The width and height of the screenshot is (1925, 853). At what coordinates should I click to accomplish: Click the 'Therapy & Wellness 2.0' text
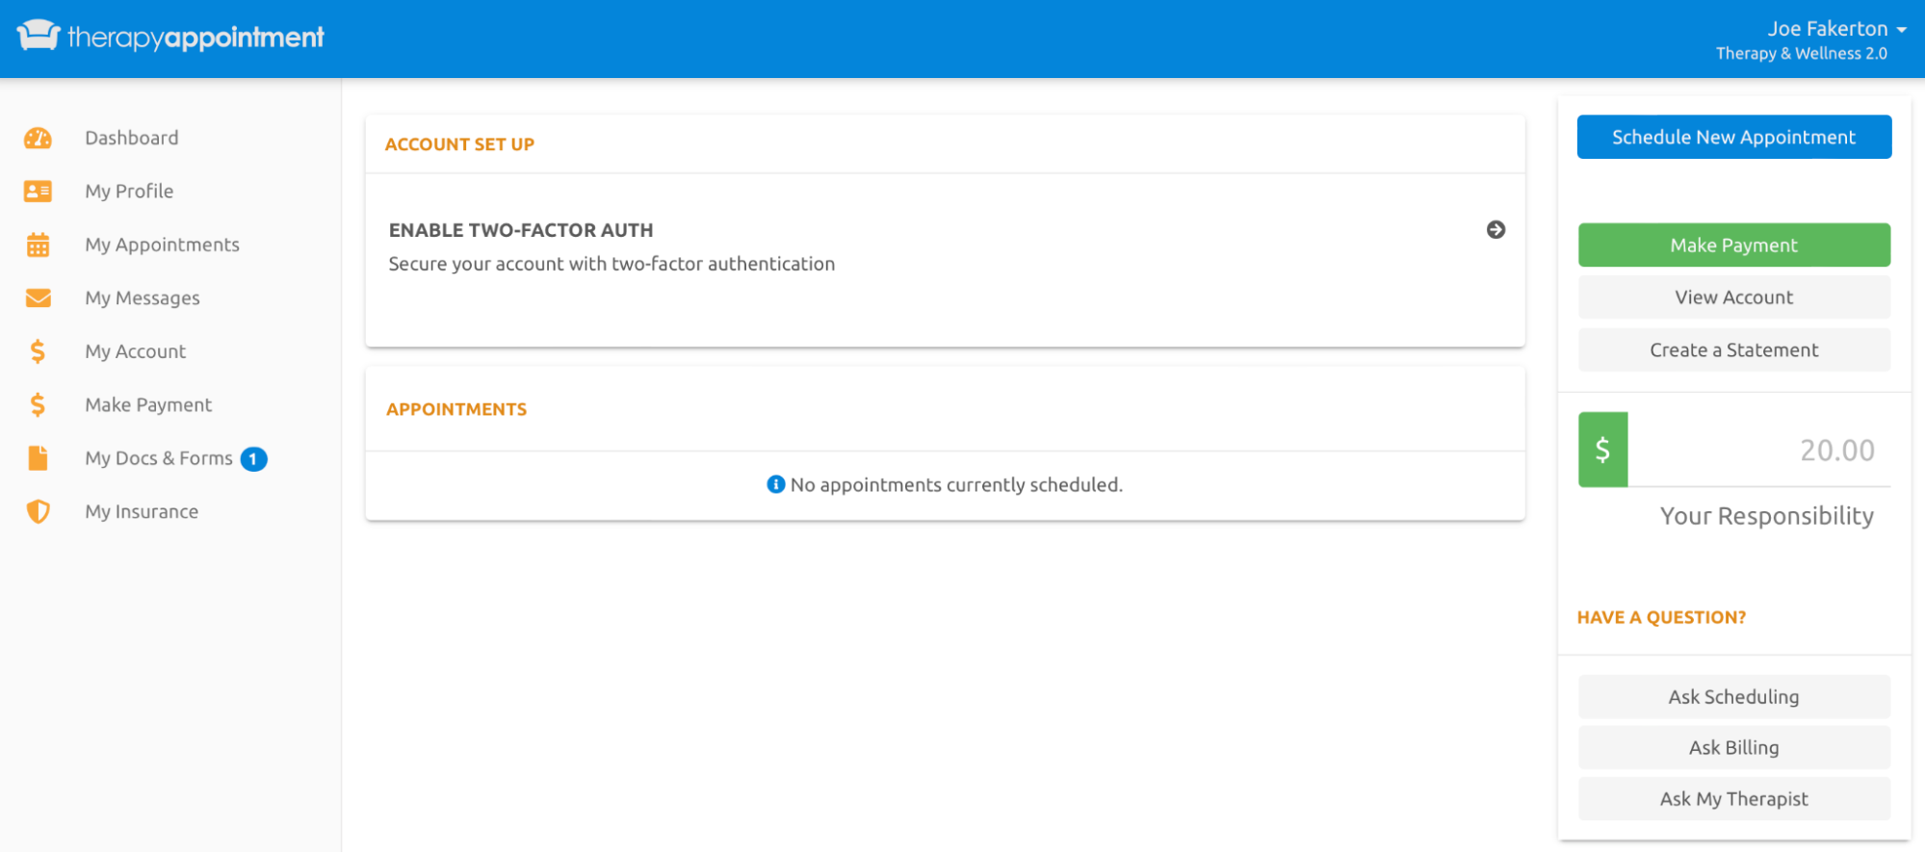(x=1801, y=54)
